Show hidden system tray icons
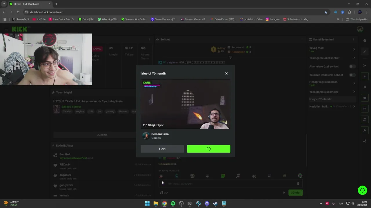The image size is (371, 208). click(x=321, y=203)
